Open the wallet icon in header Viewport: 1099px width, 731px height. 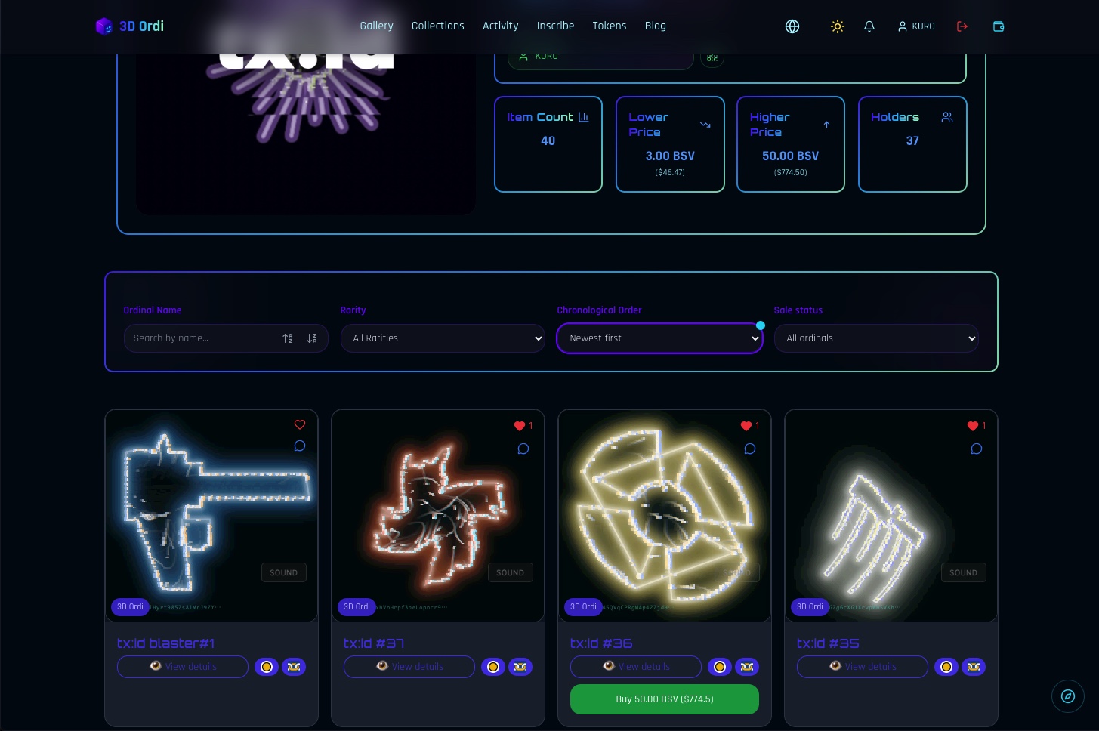(999, 26)
